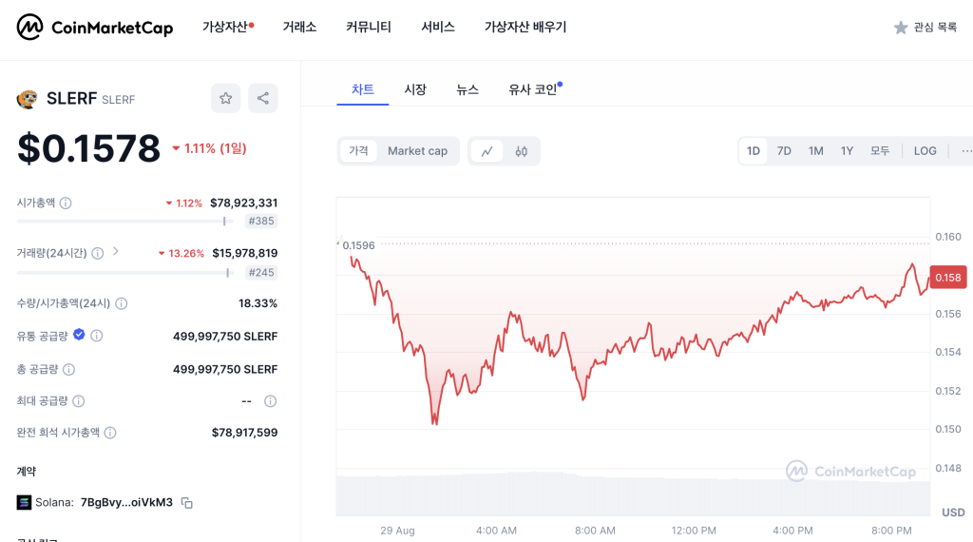This screenshot has width=973, height=542.
Task: Click the CoinMarketCap logo
Action: pyautogui.click(x=95, y=28)
